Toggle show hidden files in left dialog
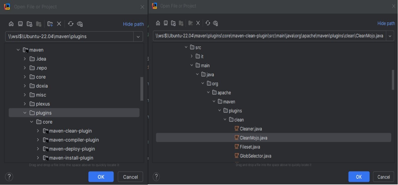The width and height of the screenshot is (398, 185). [x=80, y=24]
